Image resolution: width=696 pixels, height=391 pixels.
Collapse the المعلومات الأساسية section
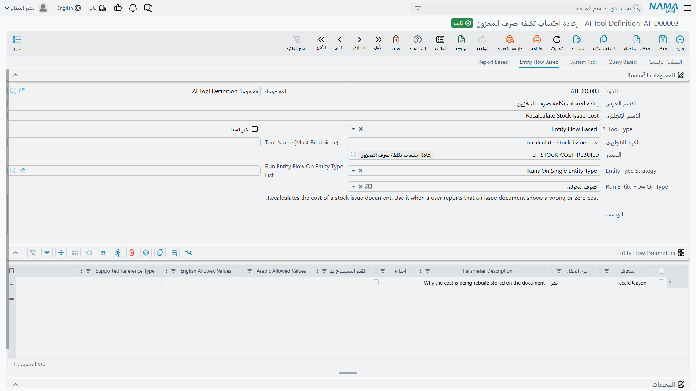point(16,75)
